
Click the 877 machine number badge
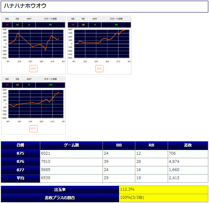click(x=33, y=129)
